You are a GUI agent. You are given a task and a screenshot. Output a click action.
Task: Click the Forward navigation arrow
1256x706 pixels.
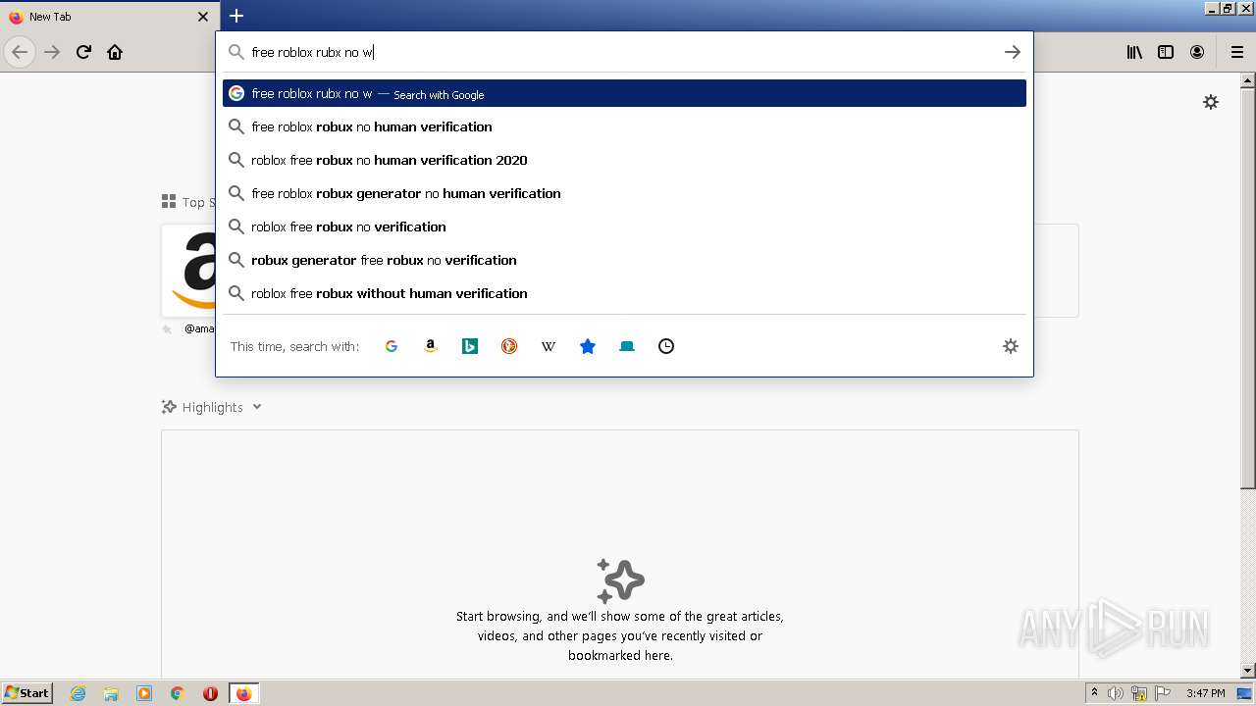[x=52, y=52]
